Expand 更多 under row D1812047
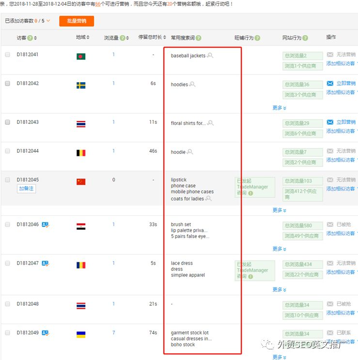The width and height of the screenshot is (358, 360). [280, 290]
